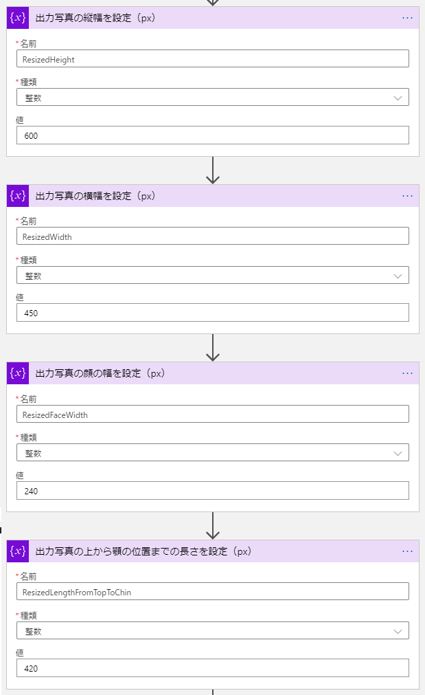
Task: Click the {x} icon on the ResizedWidth card
Action: point(17,196)
